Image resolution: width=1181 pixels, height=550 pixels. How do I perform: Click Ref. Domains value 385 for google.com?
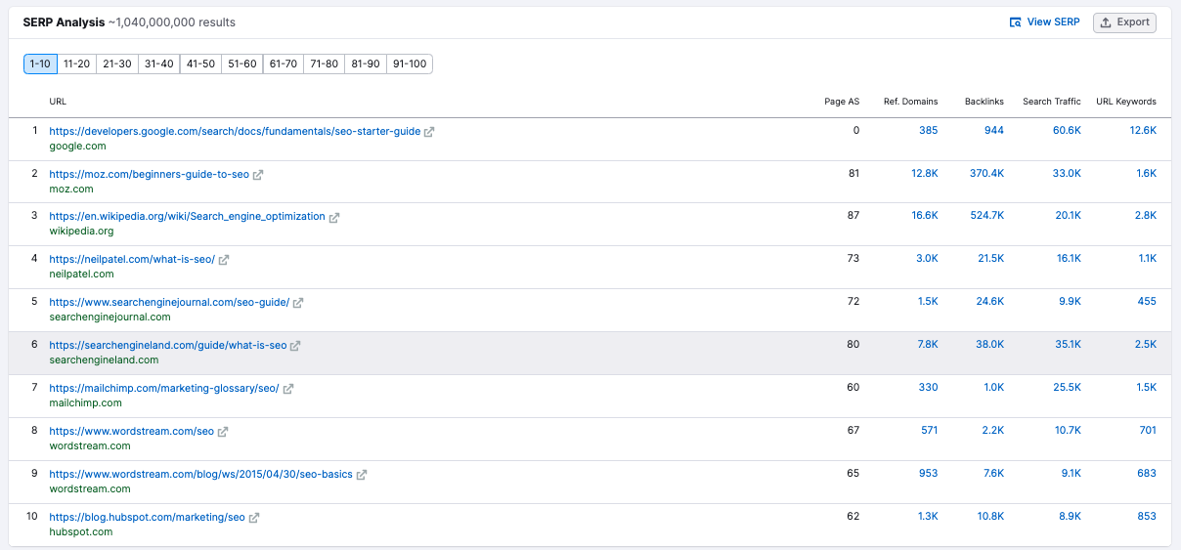[x=928, y=131]
